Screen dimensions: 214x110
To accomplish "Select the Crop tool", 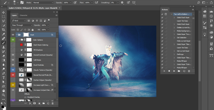I will pyautogui.click(x=3, y=30).
